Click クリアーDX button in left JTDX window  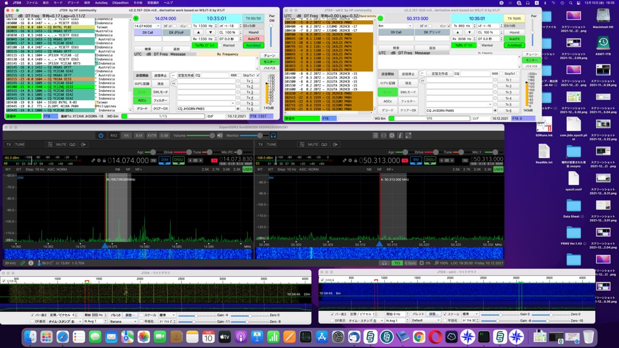(x=160, y=109)
